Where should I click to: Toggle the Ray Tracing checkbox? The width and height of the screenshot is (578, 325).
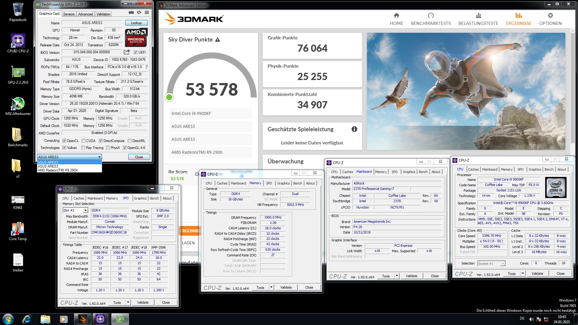click(x=83, y=148)
